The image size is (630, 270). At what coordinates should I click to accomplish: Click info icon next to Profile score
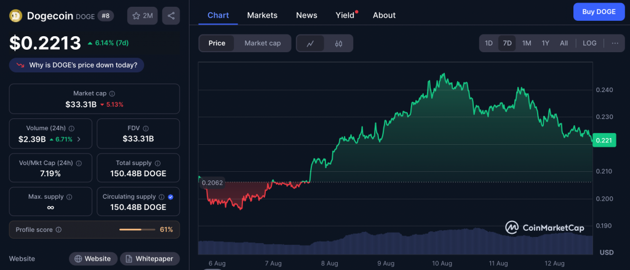point(58,229)
